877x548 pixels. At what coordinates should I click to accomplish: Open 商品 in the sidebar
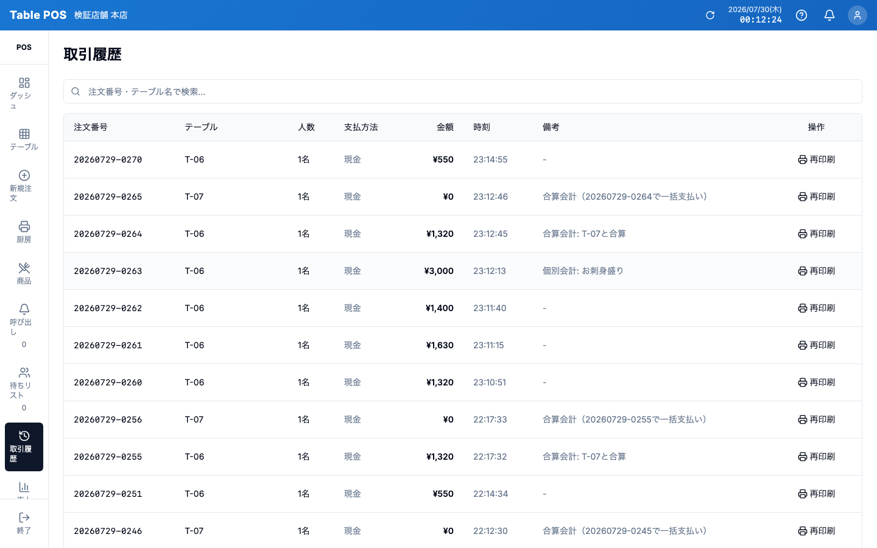click(x=24, y=274)
